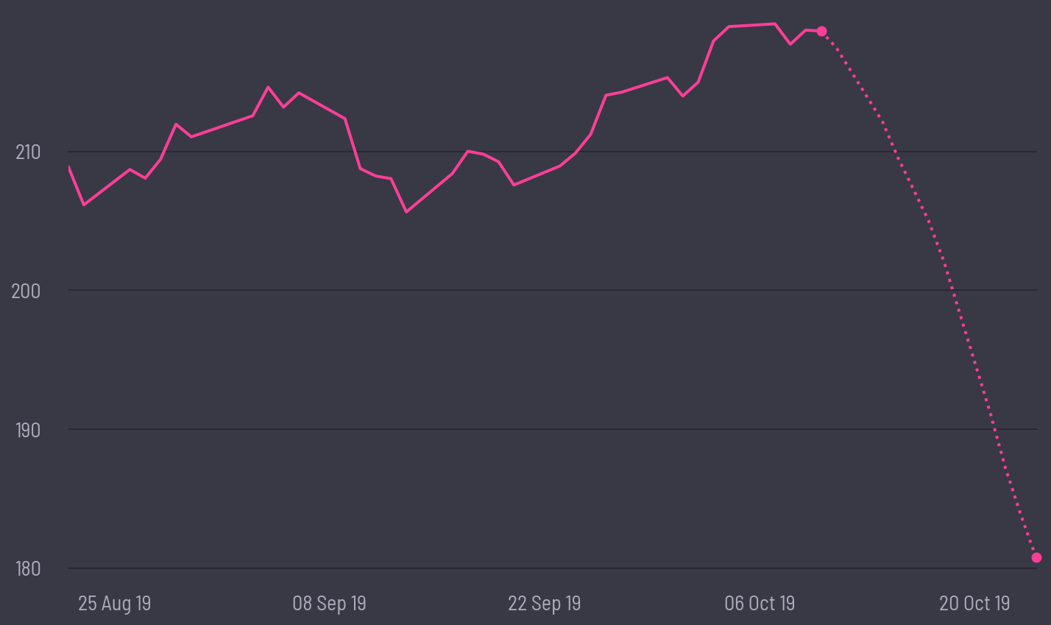Image resolution: width=1051 pixels, height=625 pixels.
Task: Select the 200 y-axis value label
Action: pos(26,291)
